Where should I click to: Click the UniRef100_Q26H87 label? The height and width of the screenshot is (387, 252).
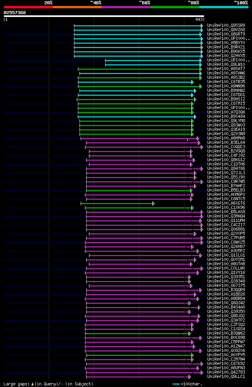pos(226,247)
